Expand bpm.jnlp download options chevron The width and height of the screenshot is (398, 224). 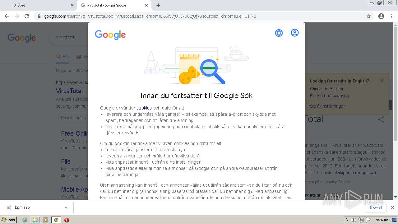[66, 208]
